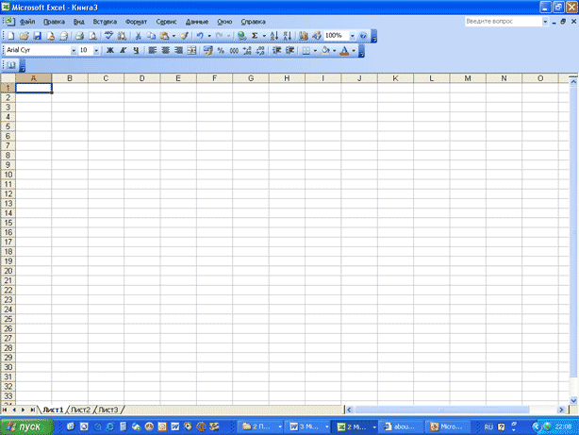
Task: Click the vertical scrollbar down arrow
Action: click(573, 400)
